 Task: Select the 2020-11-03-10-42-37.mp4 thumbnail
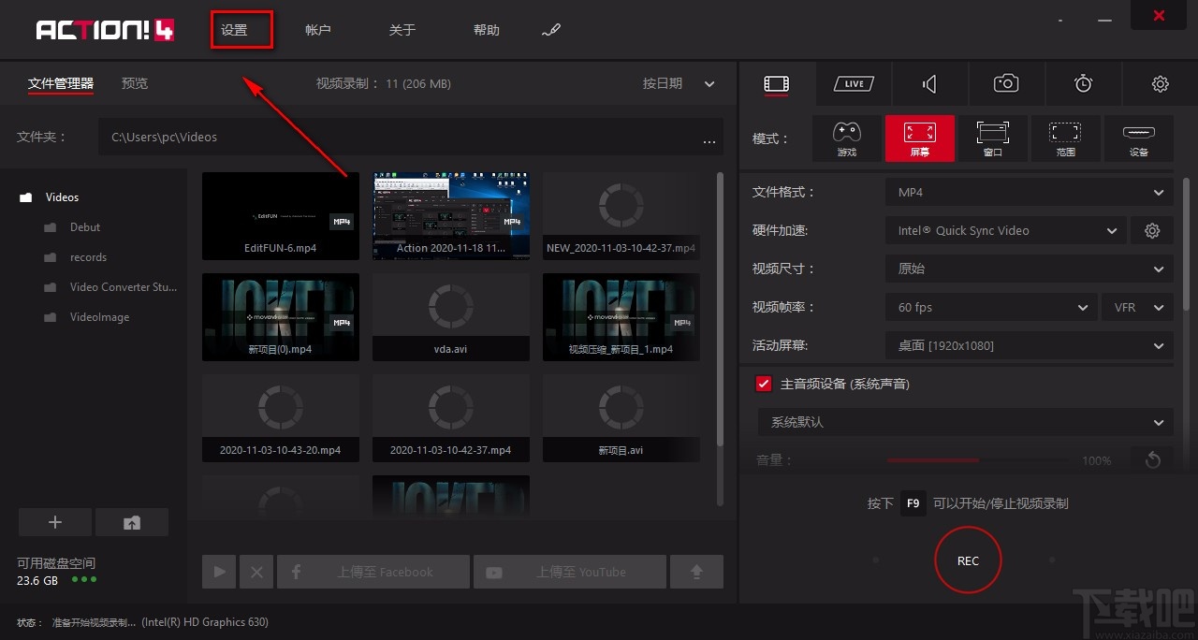451,418
